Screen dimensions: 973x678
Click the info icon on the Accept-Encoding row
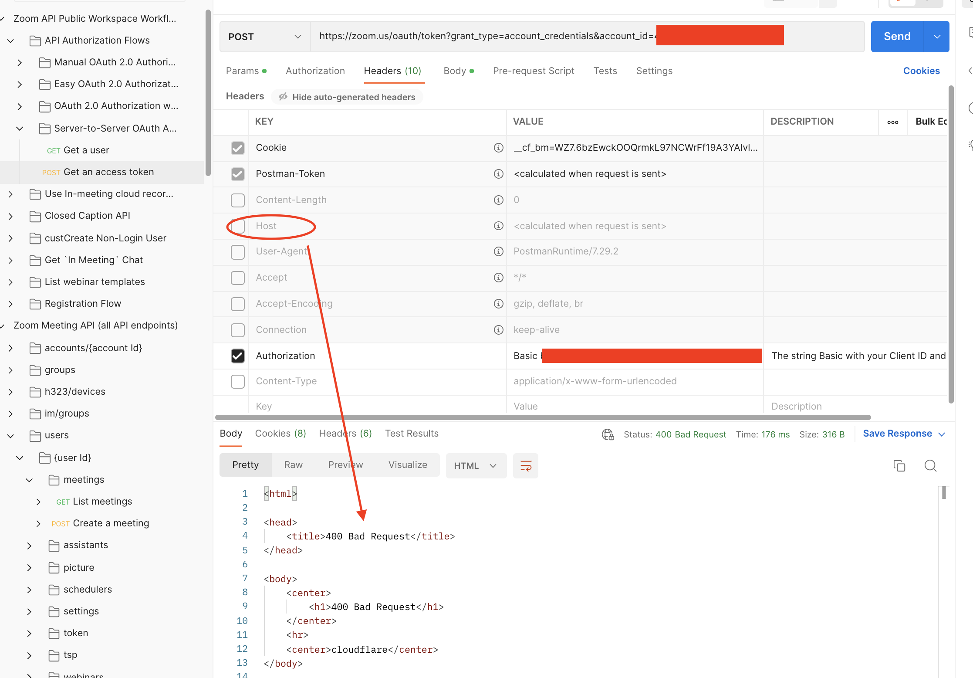click(x=498, y=304)
